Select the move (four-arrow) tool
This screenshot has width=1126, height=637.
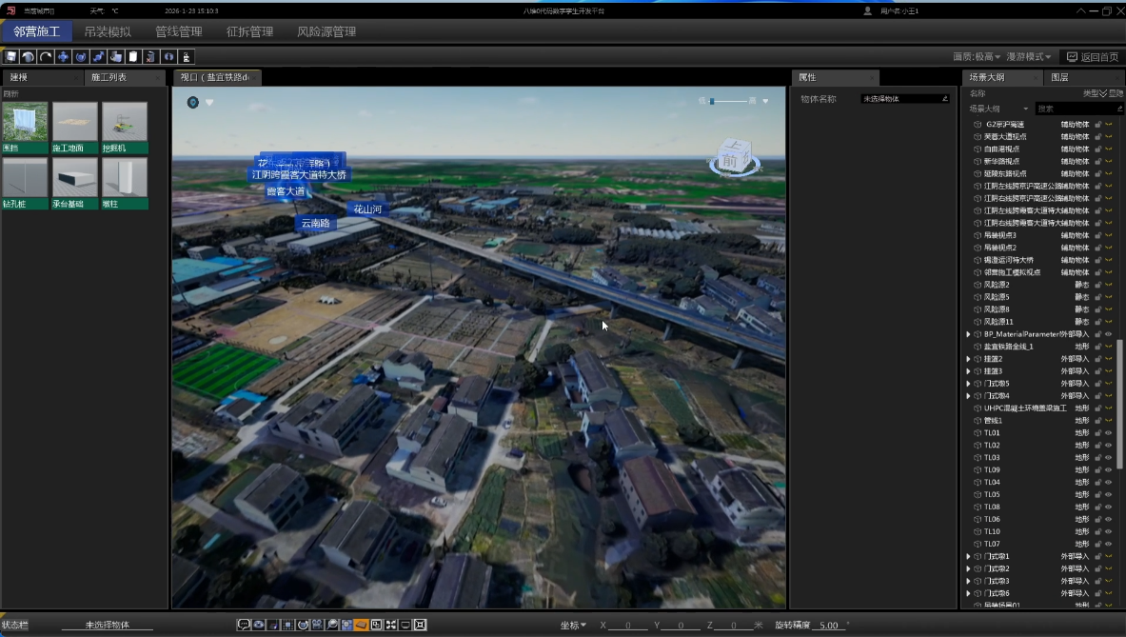click(x=63, y=57)
